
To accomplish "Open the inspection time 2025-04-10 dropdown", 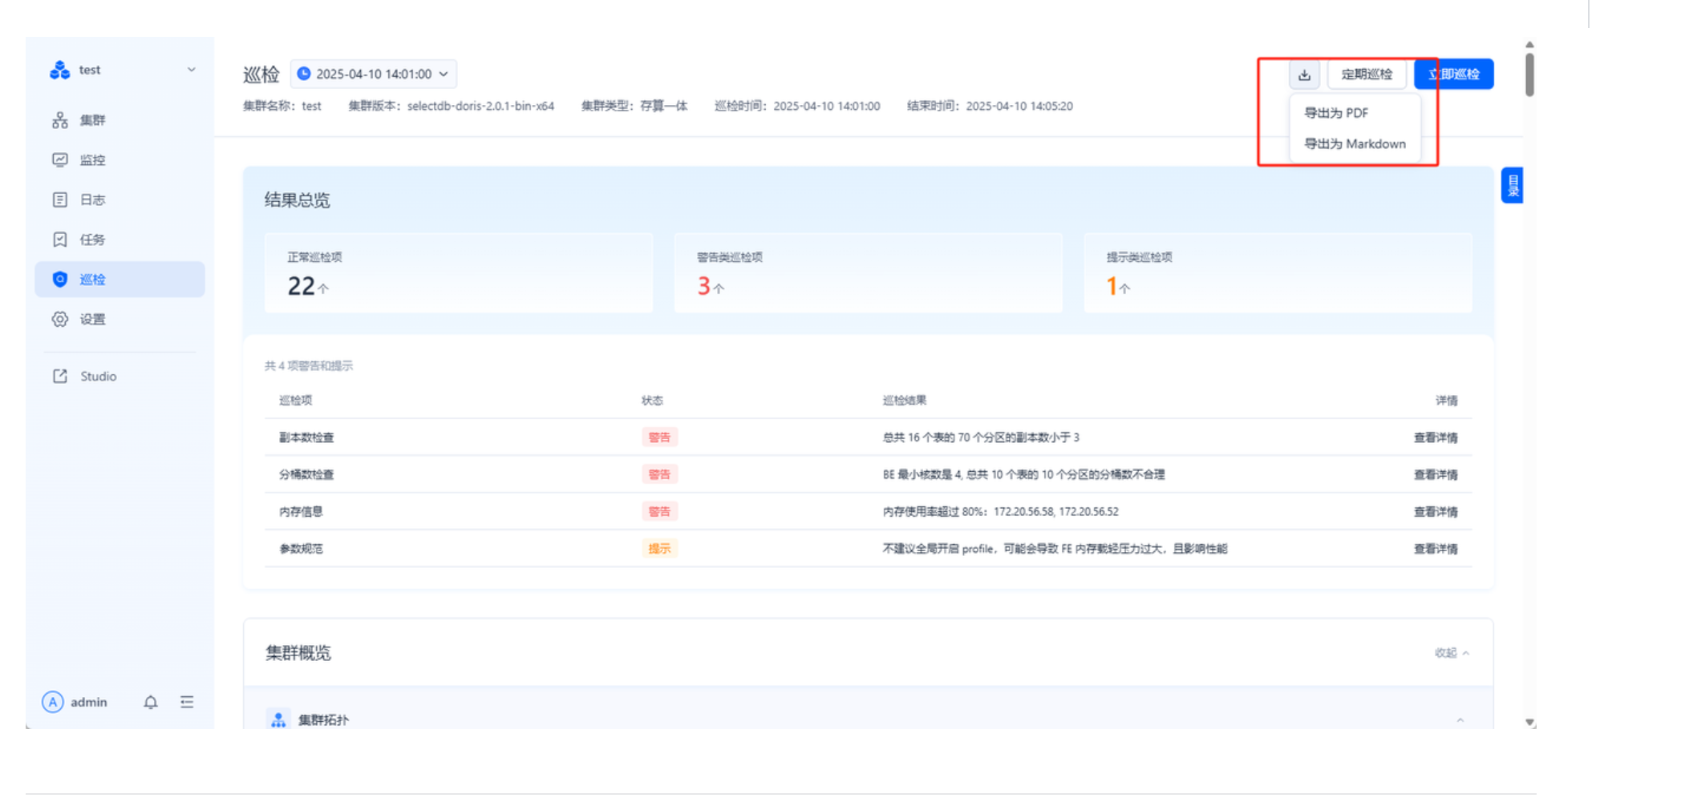I will [x=373, y=74].
